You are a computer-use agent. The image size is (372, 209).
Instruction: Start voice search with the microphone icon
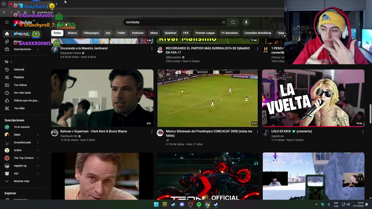246,22
